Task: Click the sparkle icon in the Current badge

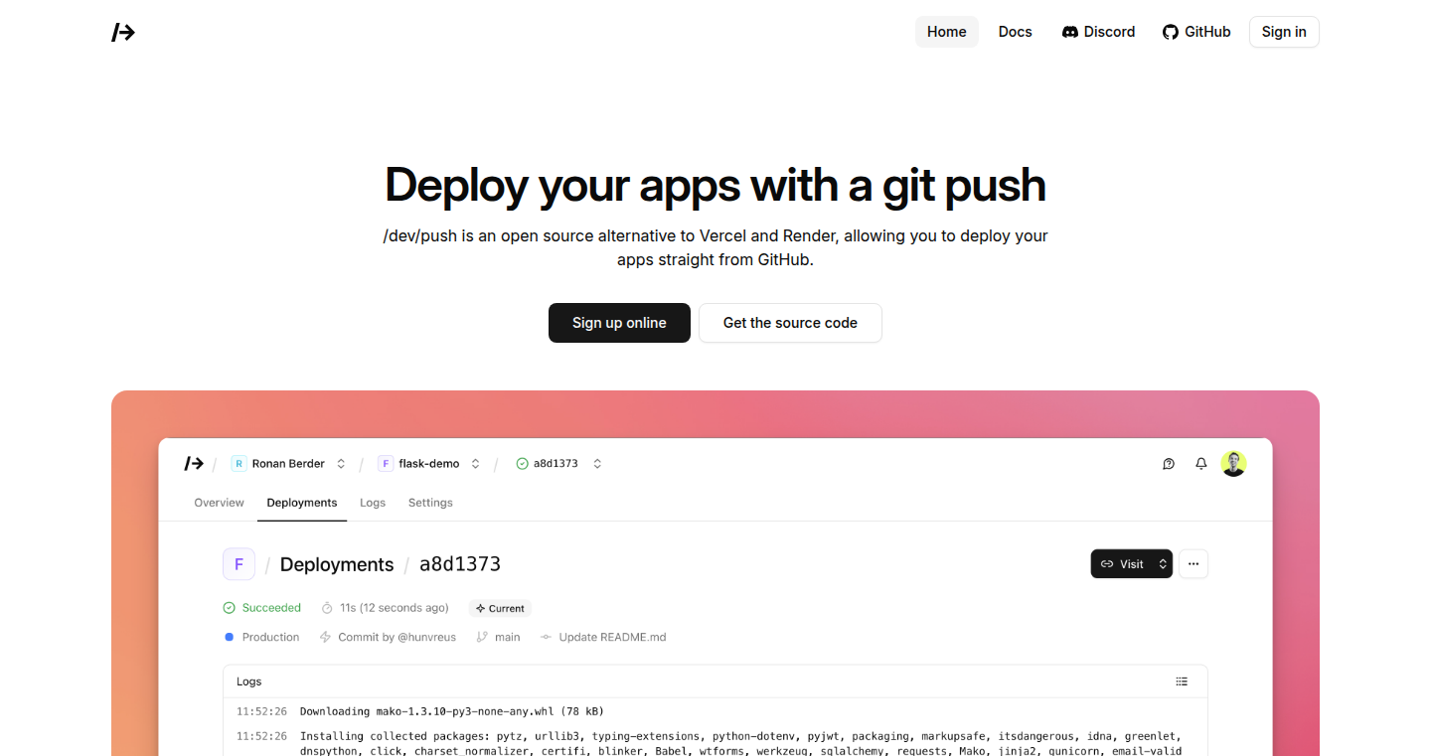Action: click(480, 608)
